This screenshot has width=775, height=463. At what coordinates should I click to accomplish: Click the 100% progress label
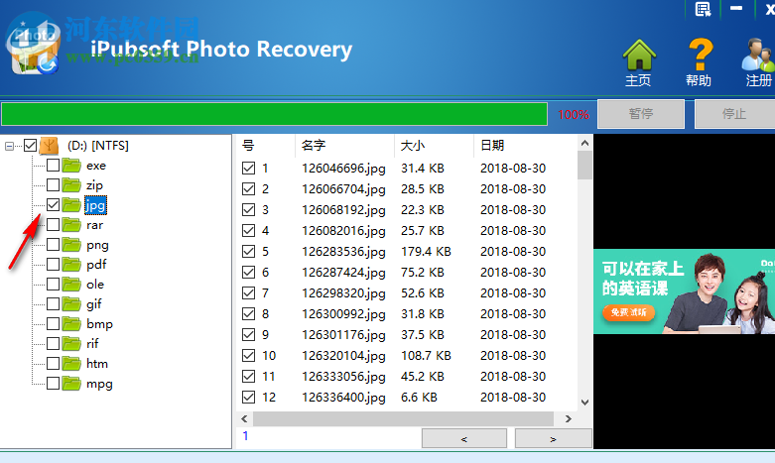point(574,115)
